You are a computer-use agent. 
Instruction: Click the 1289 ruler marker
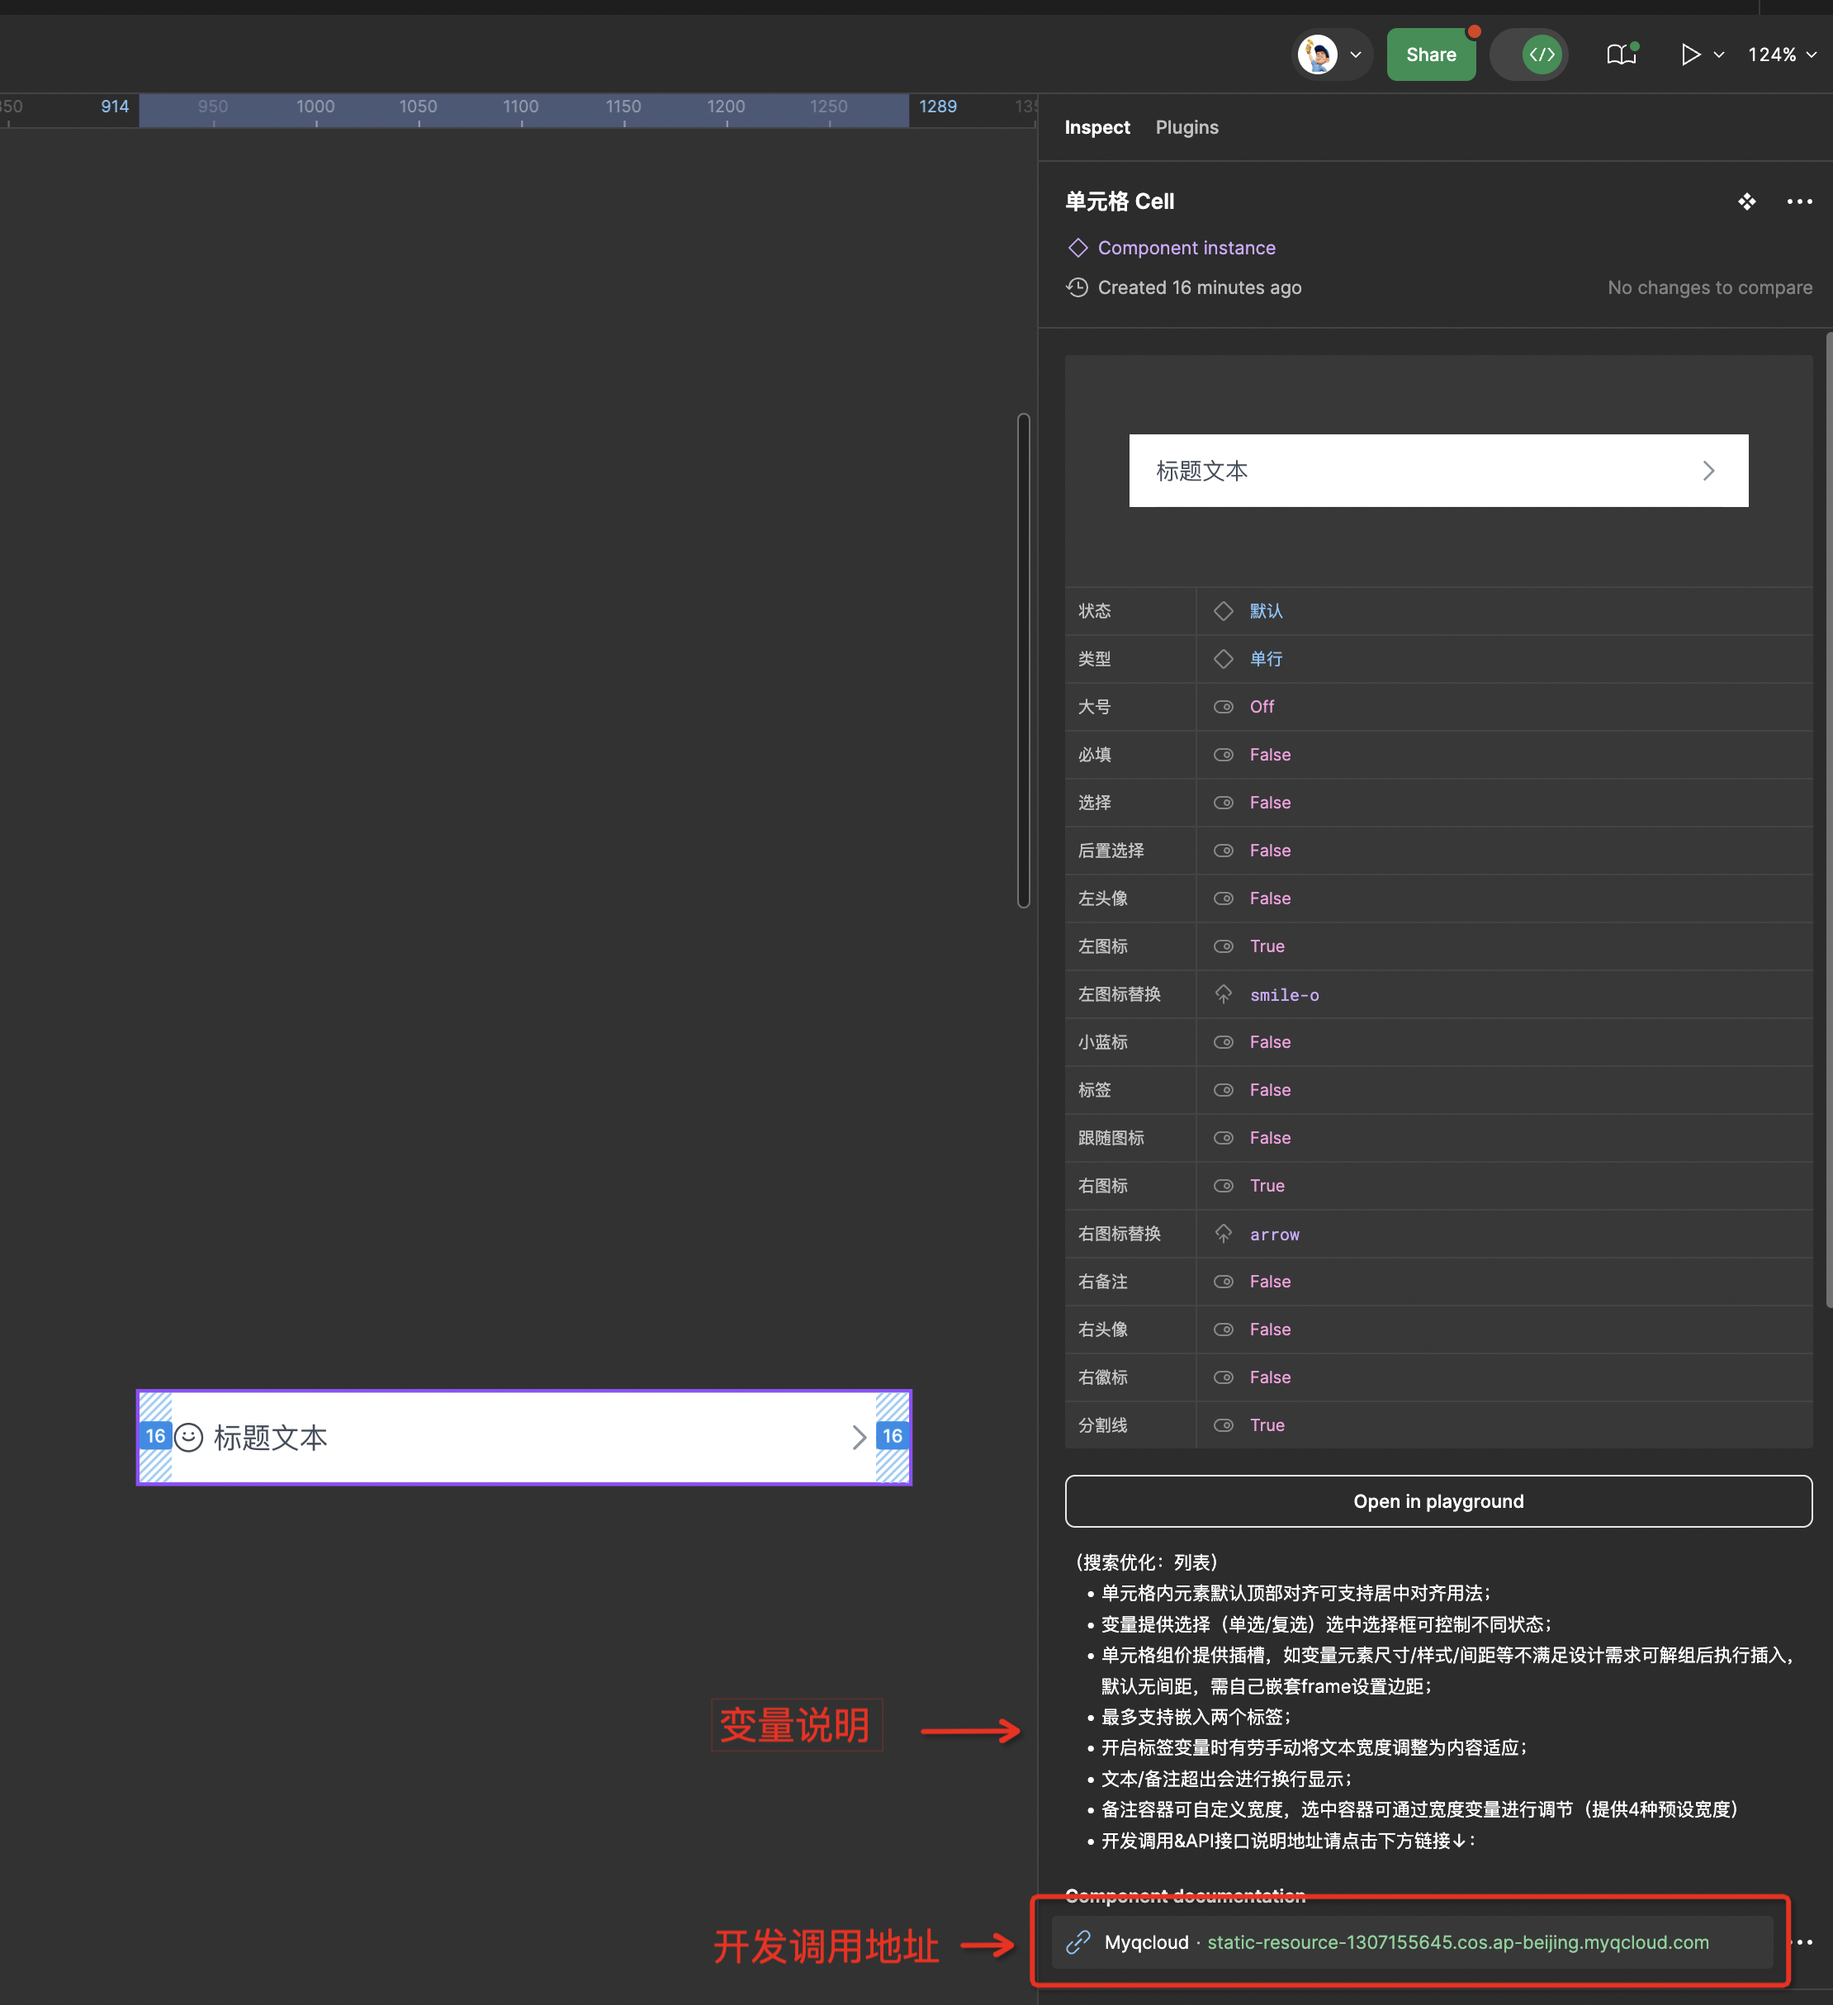point(938,107)
